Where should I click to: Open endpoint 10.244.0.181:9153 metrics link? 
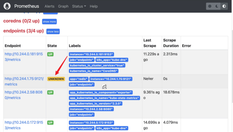pos(24,57)
